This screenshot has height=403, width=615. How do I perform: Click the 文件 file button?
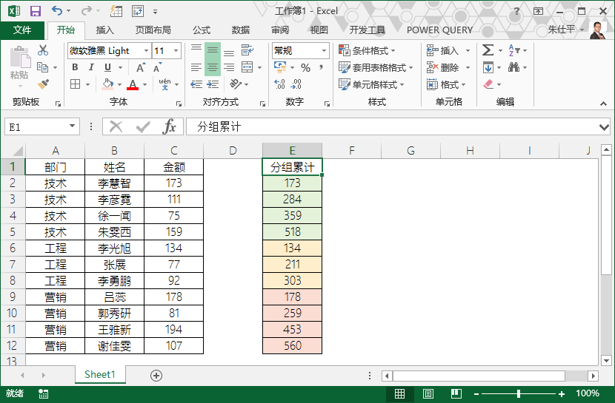pos(22,30)
